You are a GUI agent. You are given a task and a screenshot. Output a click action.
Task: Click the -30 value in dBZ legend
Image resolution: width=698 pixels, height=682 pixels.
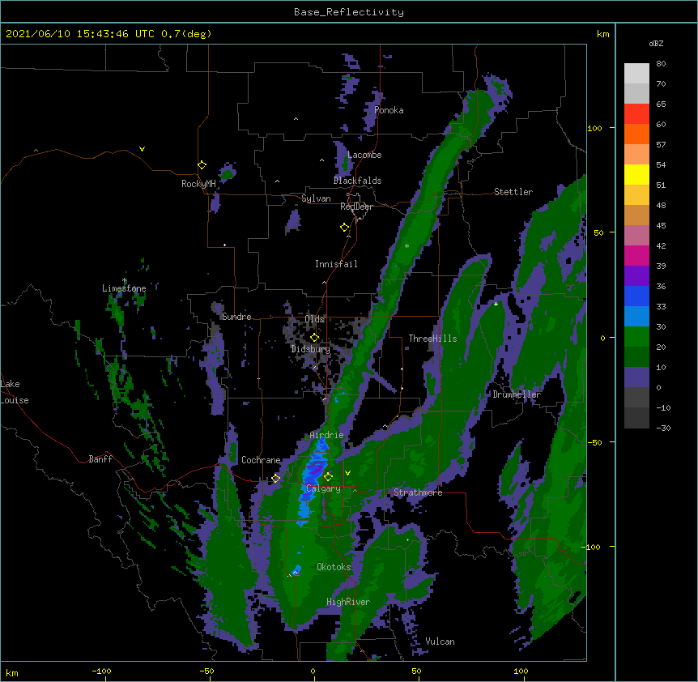[663, 428]
